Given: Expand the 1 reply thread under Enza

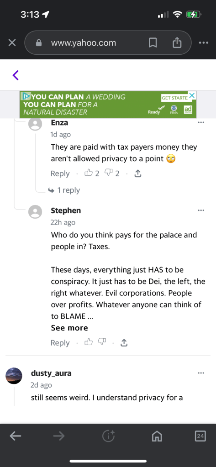Looking at the screenshot, I should point(64,190).
